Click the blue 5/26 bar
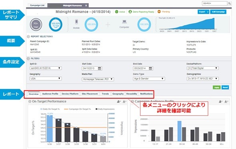This screenshot has width=236, height=149. pyautogui.click(x=50, y=128)
